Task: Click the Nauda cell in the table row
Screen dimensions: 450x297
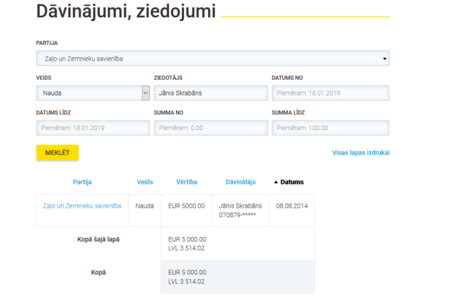Action: pos(145,205)
